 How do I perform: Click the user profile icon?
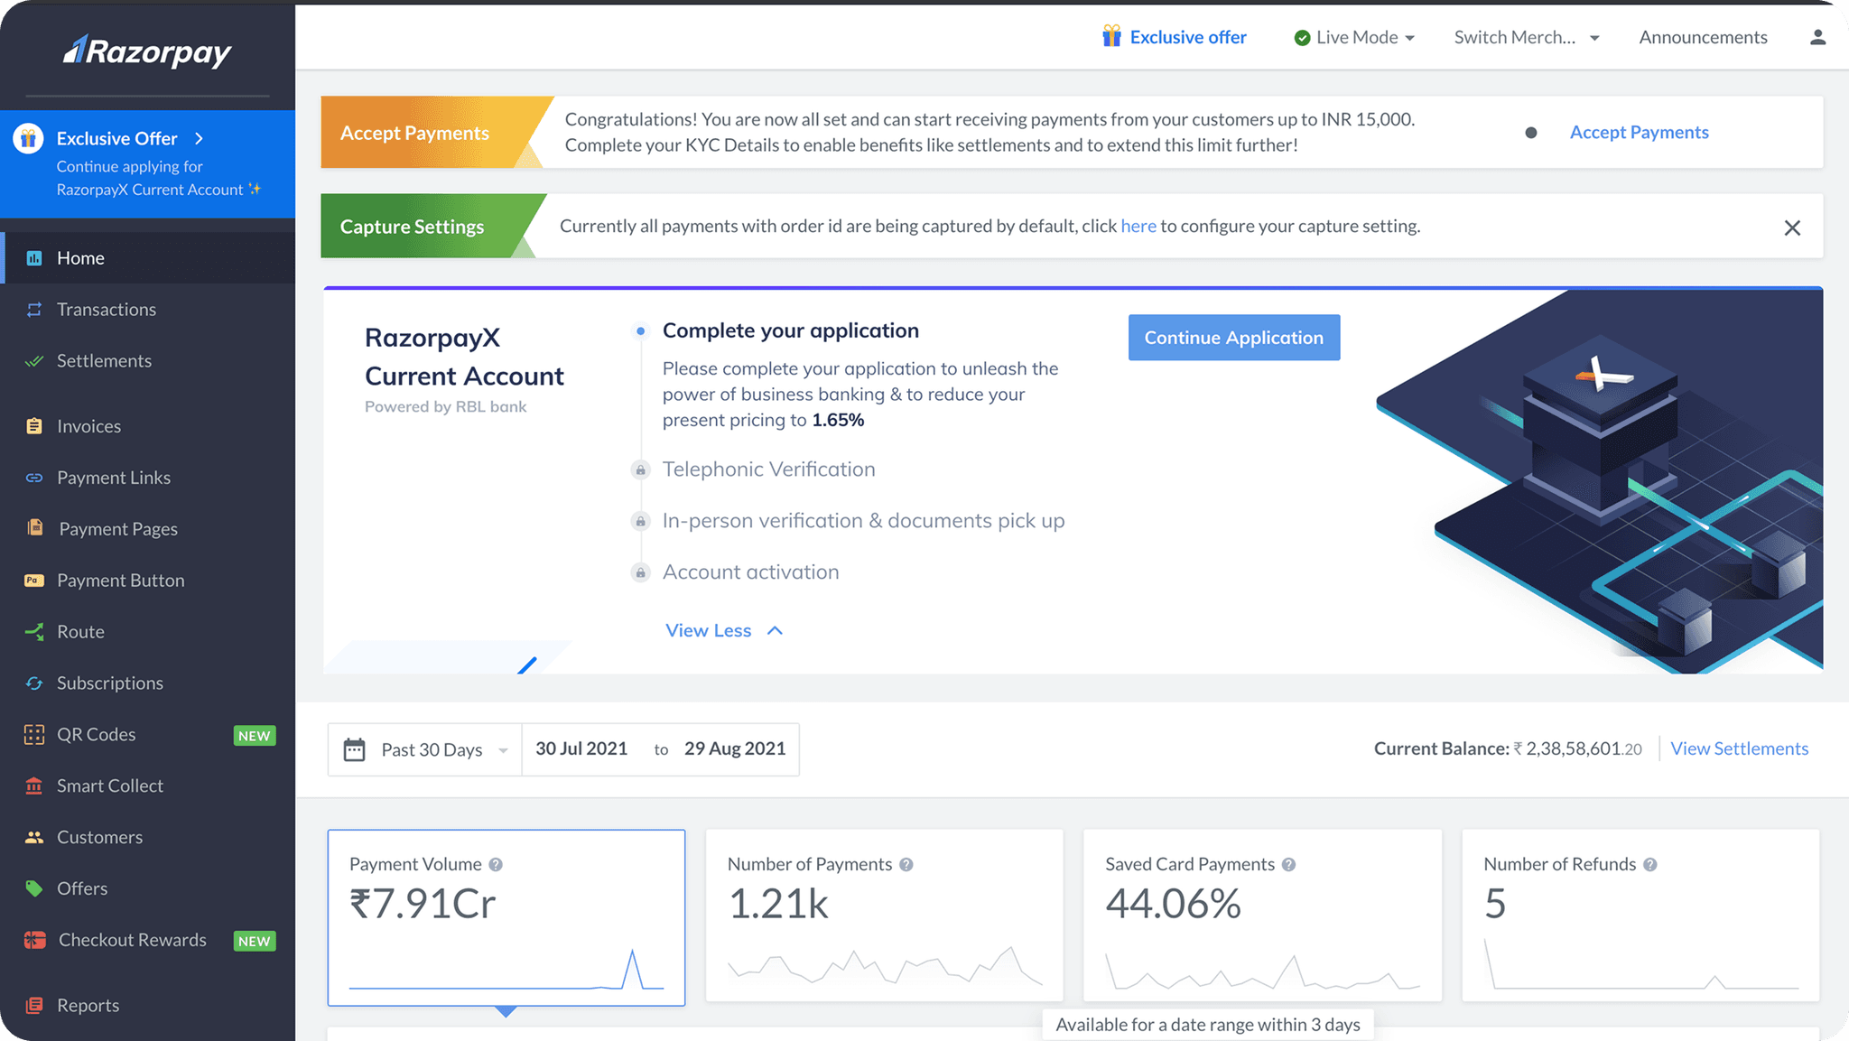[1817, 37]
